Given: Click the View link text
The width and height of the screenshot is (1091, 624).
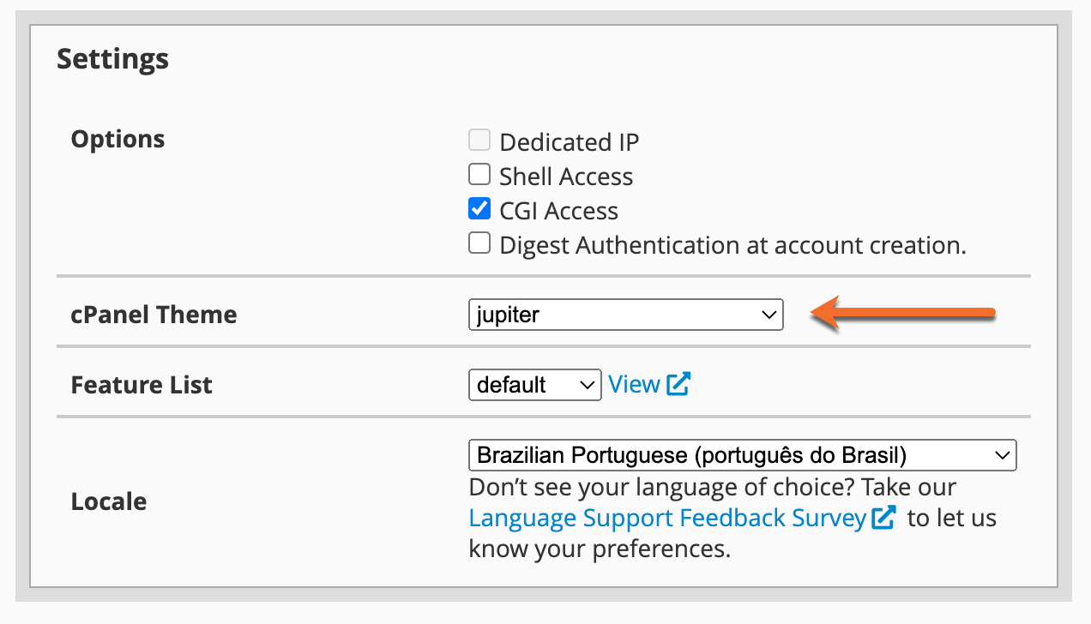Looking at the screenshot, I should tap(634, 385).
